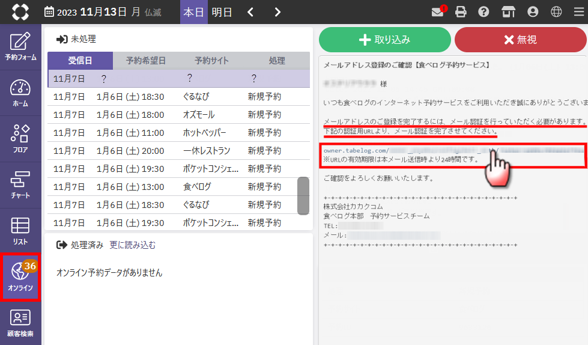Open help question mark icon

pos(483,12)
